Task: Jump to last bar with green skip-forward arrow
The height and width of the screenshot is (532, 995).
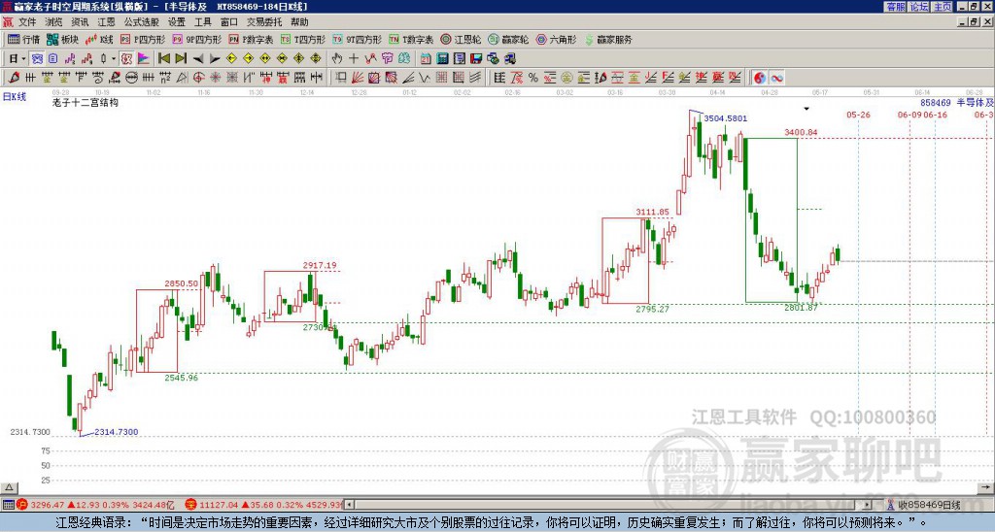Action: click(181, 59)
